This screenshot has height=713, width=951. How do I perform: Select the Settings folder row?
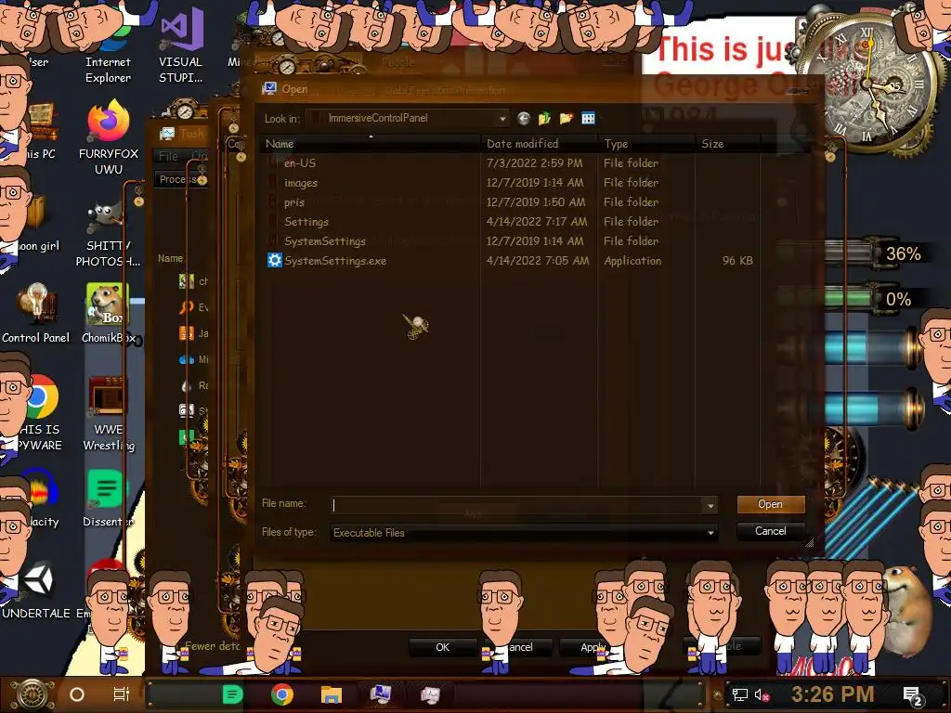pyautogui.click(x=510, y=221)
